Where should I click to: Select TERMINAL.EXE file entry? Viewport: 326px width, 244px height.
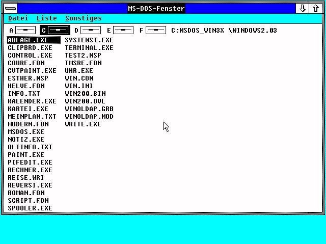coord(89,48)
